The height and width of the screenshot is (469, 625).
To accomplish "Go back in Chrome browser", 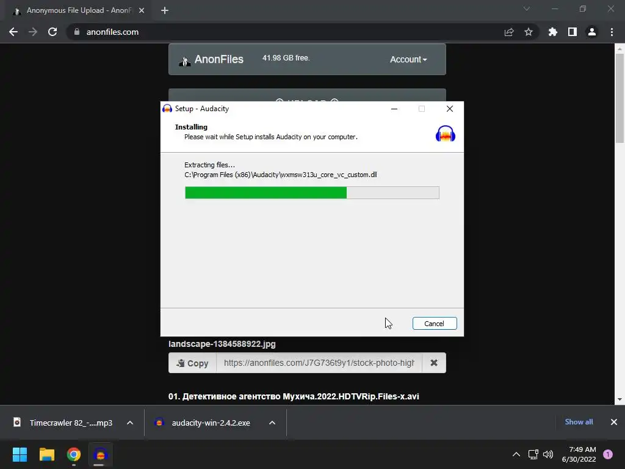I will click(x=13, y=32).
